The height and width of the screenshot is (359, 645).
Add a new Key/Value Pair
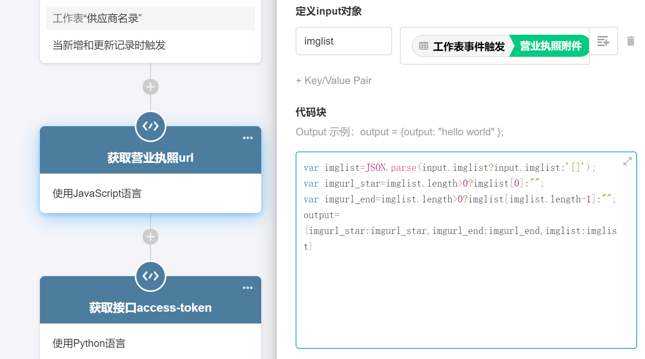(334, 80)
